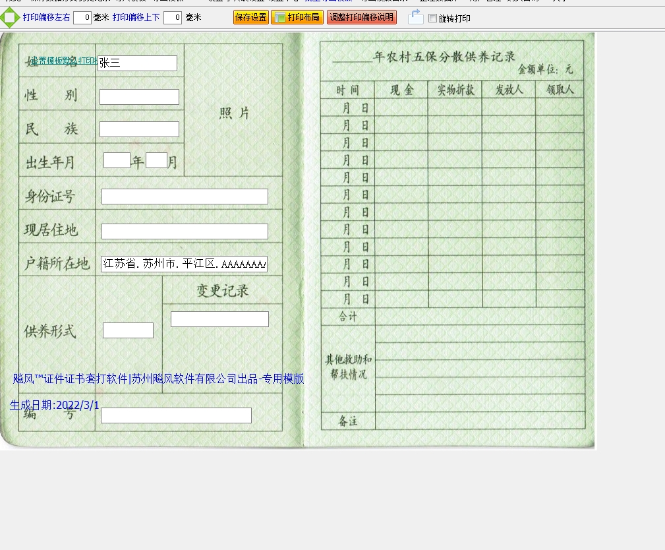Viewport: 665px width, 550px height.
Task: Click the 打印偏移上下 millimeter input box
Action: point(173,18)
